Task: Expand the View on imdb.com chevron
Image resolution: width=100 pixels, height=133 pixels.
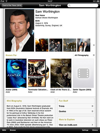Action: tap(92, 125)
